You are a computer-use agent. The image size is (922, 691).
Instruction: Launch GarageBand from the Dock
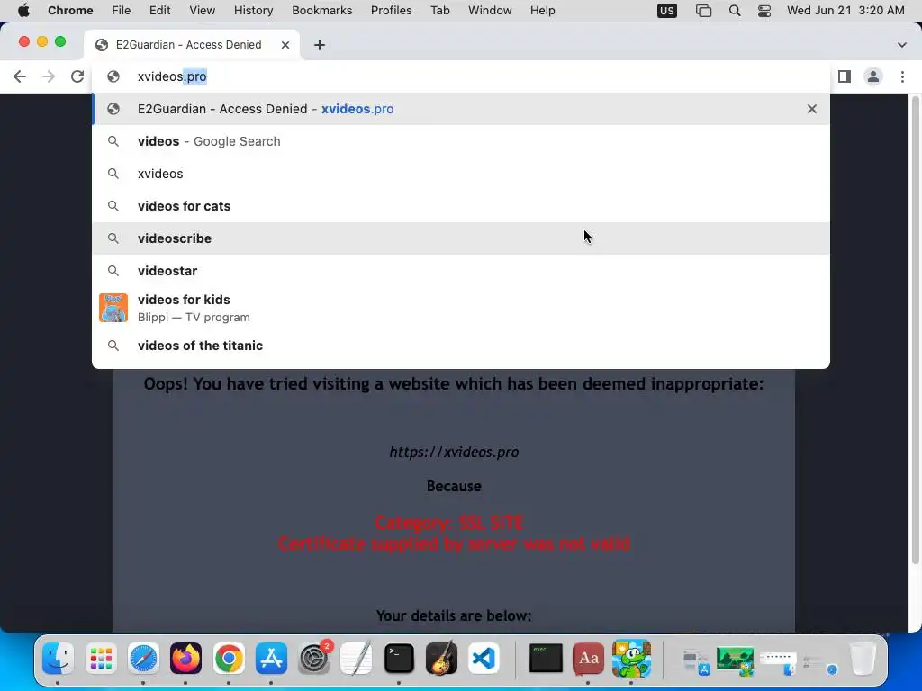click(441, 658)
